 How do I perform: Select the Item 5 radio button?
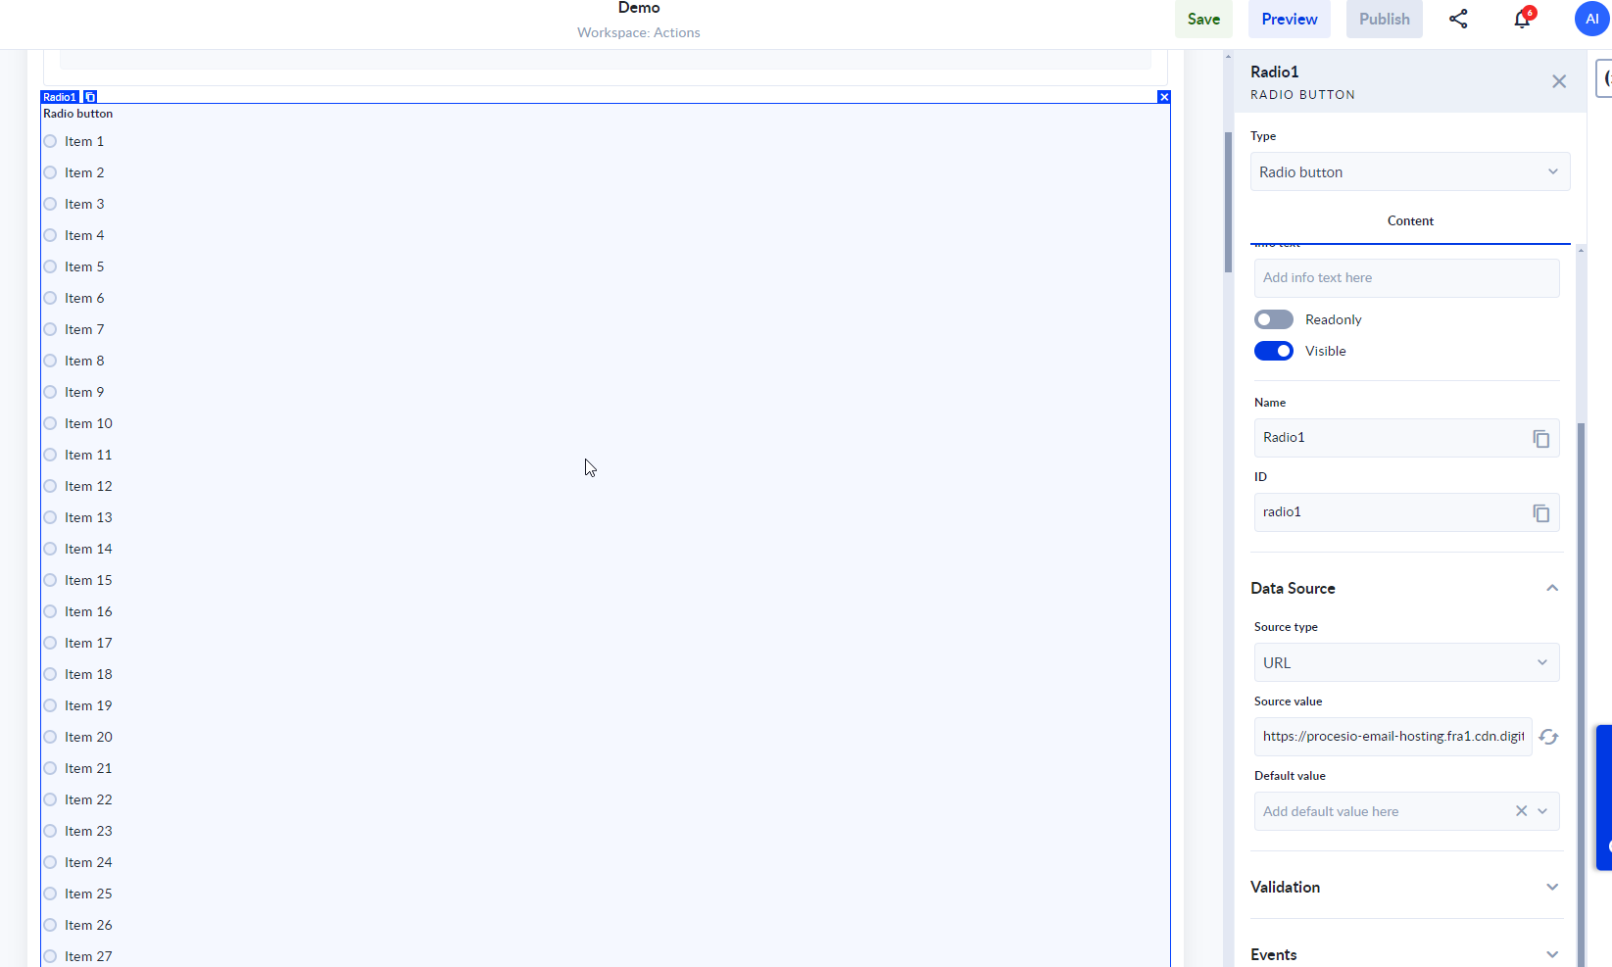(50, 266)
